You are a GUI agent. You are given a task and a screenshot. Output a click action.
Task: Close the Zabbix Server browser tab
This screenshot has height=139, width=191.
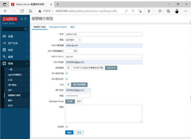click(51, 5)
